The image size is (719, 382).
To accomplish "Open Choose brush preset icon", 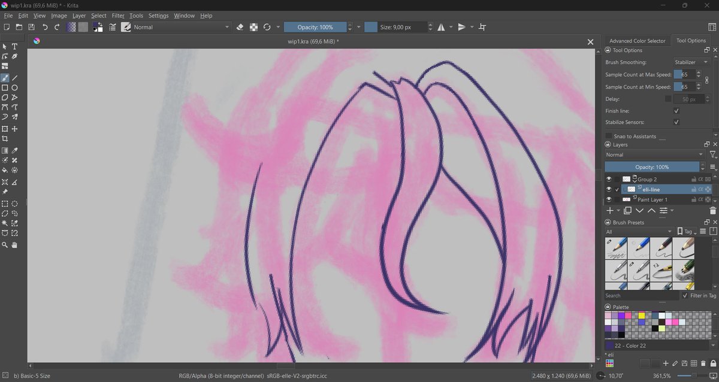I will point(126,27).
